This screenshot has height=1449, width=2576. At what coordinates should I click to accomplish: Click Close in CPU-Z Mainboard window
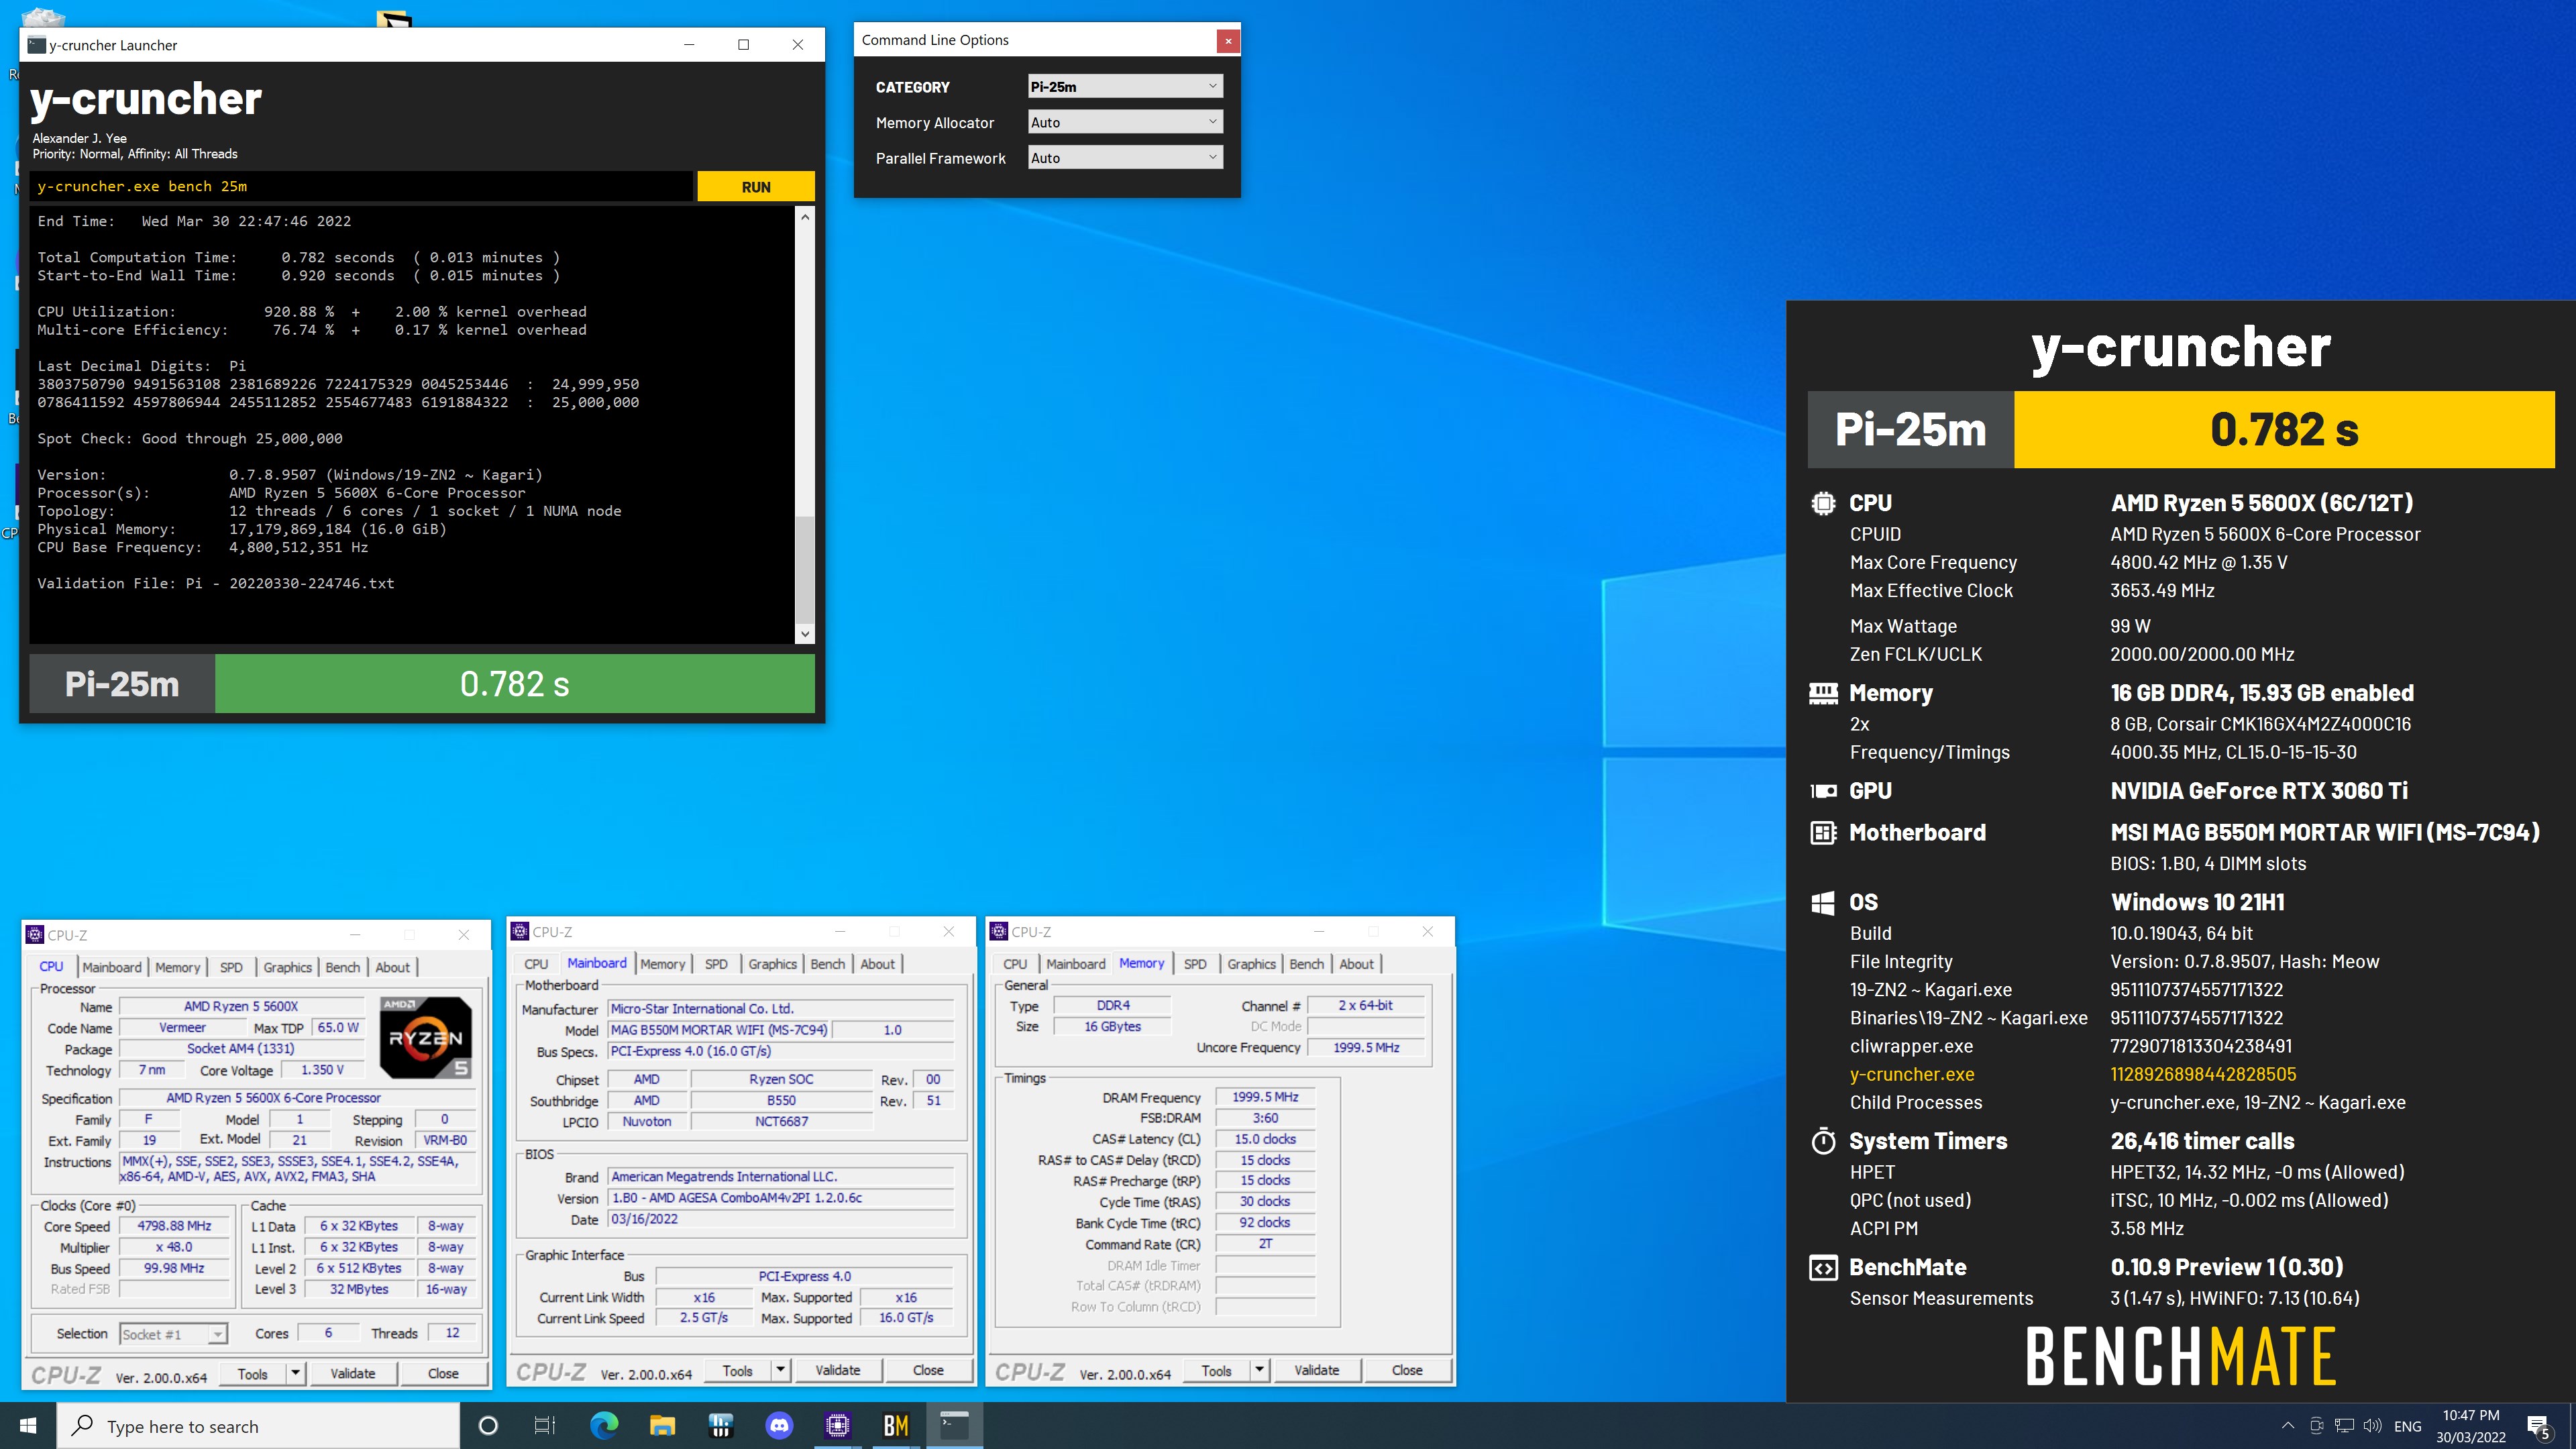pos(928,1370)
